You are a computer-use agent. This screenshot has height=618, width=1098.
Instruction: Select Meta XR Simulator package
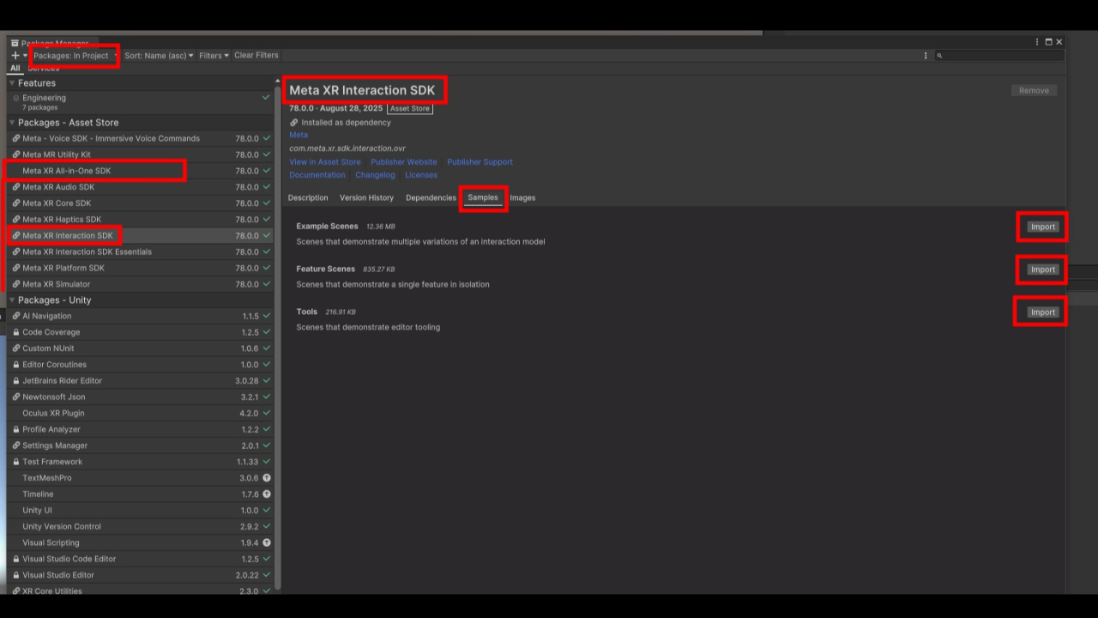tap(141, 284)
